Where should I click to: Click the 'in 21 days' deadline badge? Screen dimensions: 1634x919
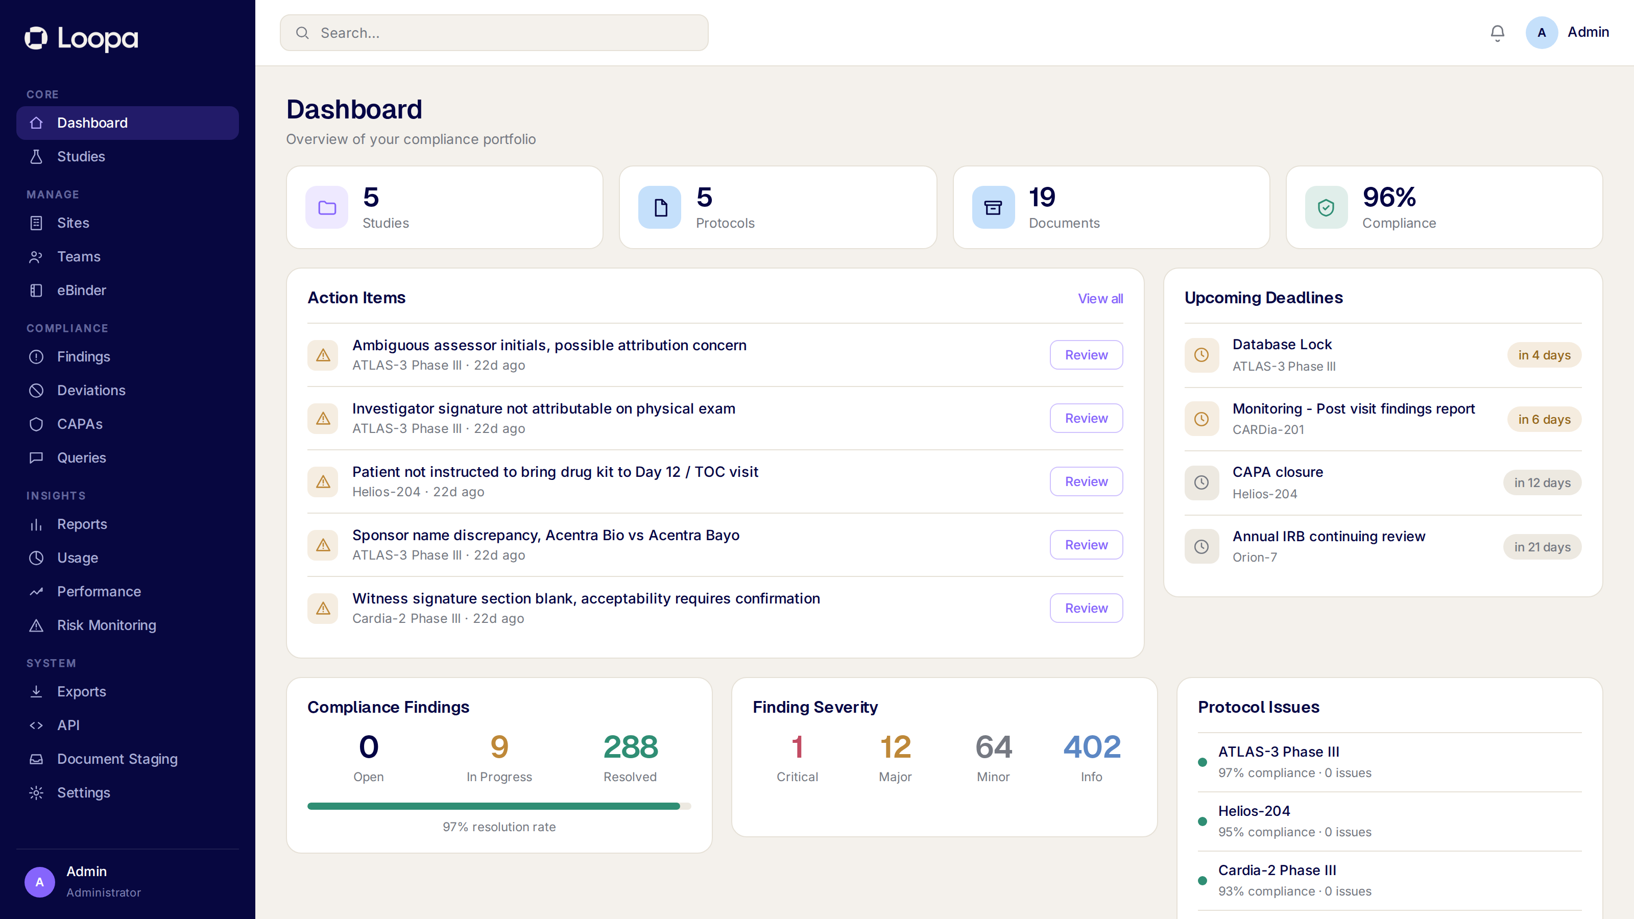coord(1543,547)
